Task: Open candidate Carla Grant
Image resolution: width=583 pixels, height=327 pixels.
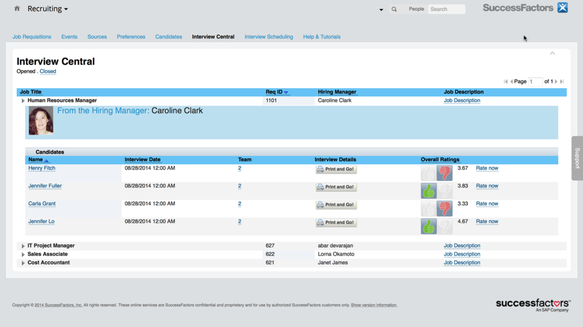Action: pyautogui.click(x=42, y=203)
